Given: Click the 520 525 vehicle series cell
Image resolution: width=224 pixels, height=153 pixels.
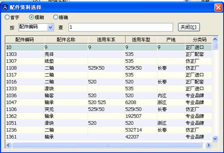Looking at the screenshot, I should pyautogui.click(x=97, y=102).
